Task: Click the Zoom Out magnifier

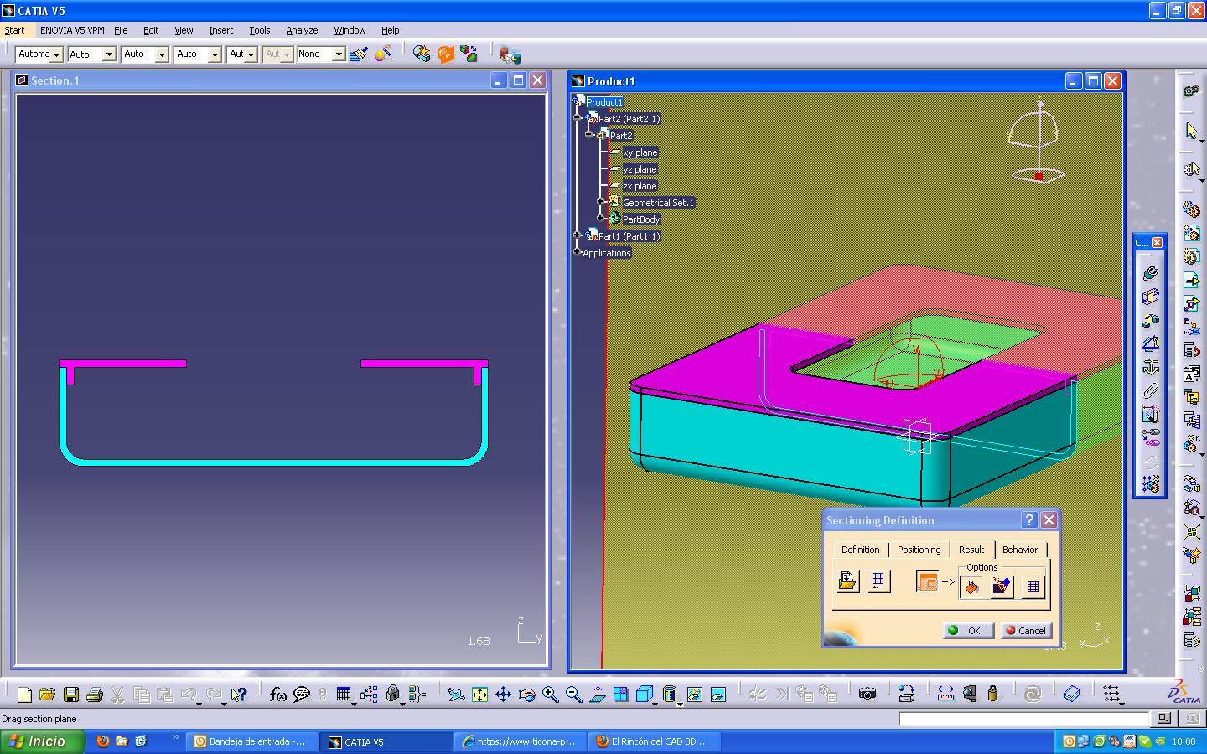Action: point(573,695)
